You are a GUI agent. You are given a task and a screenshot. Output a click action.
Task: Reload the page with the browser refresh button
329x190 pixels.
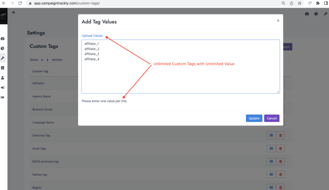20,3
